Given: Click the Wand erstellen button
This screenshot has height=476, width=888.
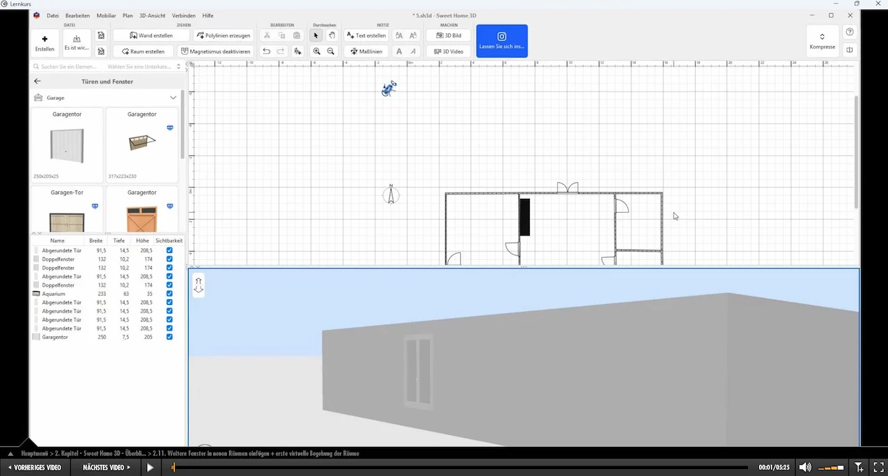Looking at the screenshot, I should (151, 35).
